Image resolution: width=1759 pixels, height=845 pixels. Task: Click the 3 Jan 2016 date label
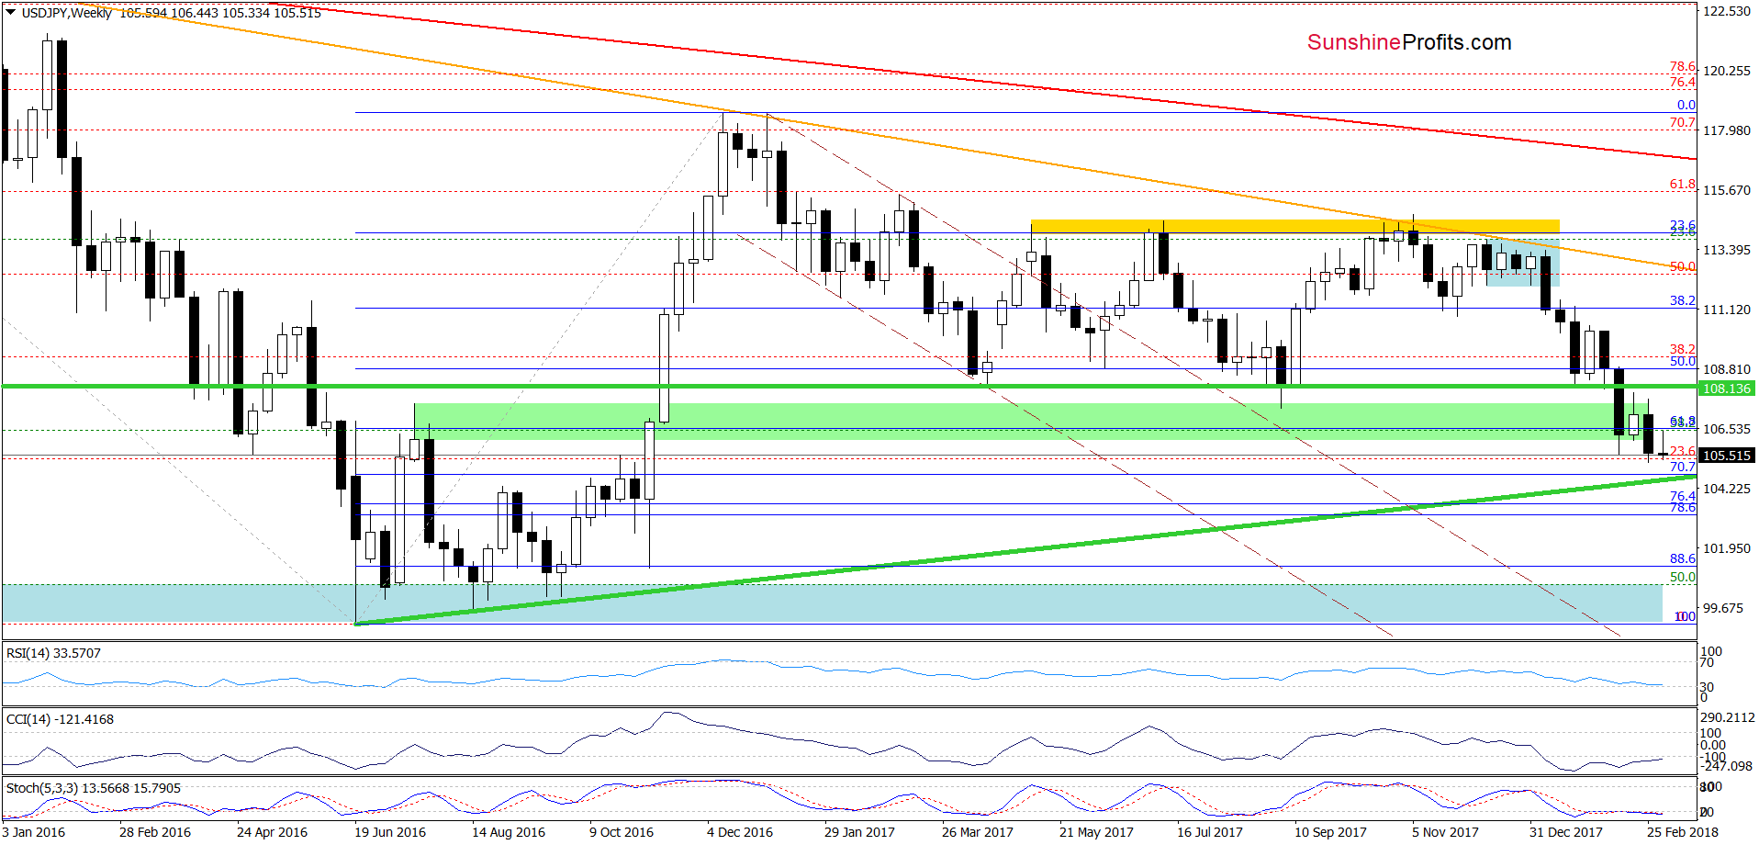34,832
